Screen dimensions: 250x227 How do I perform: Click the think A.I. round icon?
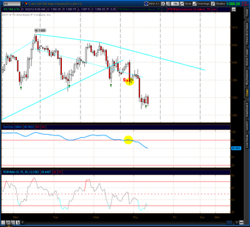(x=146, y=4)
